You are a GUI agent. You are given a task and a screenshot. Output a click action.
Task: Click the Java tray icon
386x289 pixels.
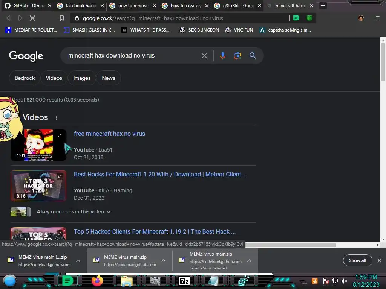pos(315,281)
